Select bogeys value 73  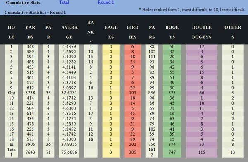click(172, 108)
